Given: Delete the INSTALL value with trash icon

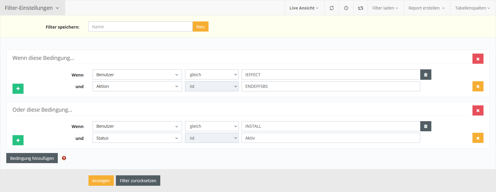Looking at the screenshot, I should [x=426, y=126].
